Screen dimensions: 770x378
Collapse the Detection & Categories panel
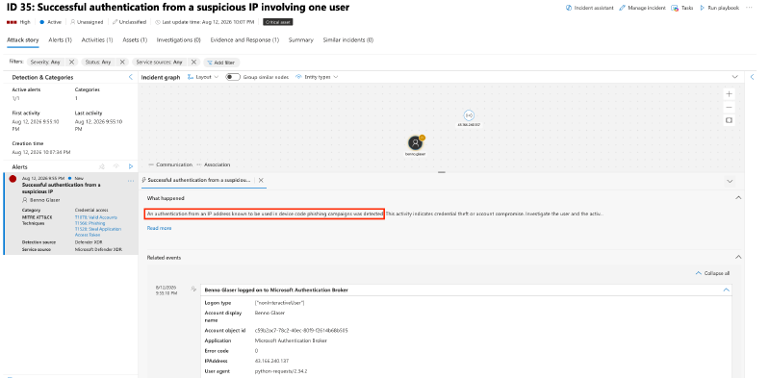point(131,77)
